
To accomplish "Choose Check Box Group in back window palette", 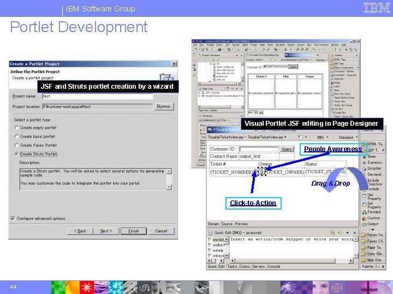I will point(341,105).
